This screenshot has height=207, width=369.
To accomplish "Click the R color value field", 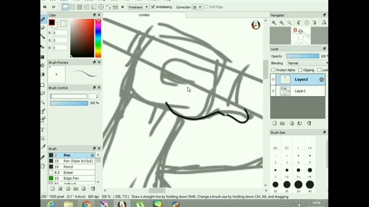I will pos(60,33).
